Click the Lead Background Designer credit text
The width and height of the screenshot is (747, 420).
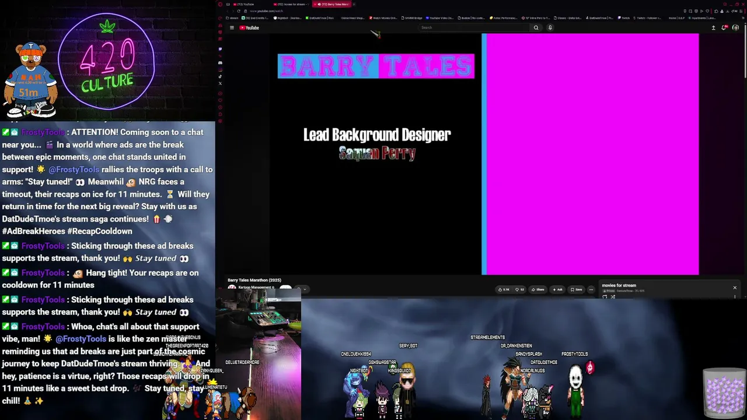point(377,135)
